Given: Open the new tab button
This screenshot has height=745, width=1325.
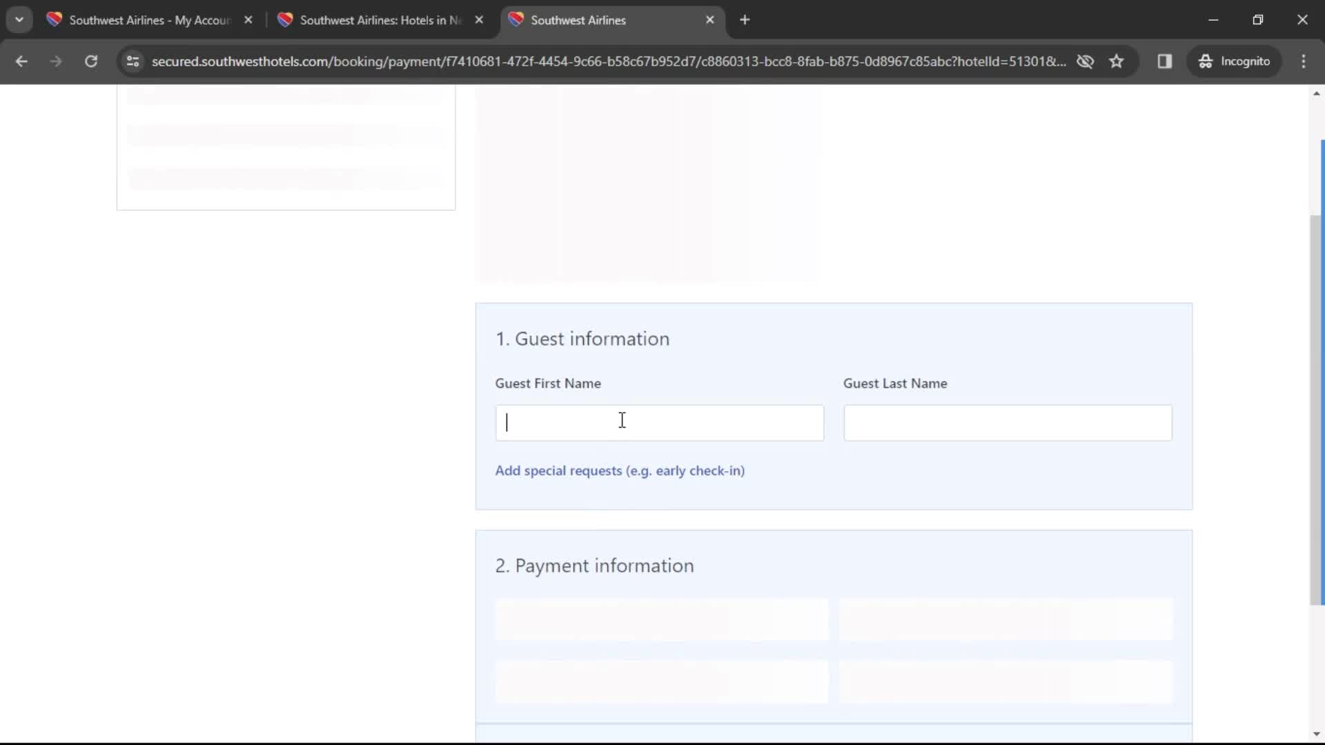Looking at the screenshot, I should 746,20.
